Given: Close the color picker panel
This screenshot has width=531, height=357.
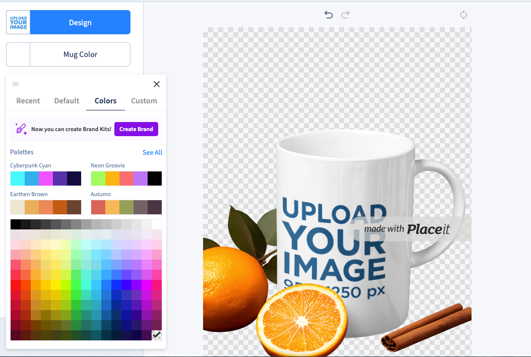Looking at the screenshot, I should (157, 84).
